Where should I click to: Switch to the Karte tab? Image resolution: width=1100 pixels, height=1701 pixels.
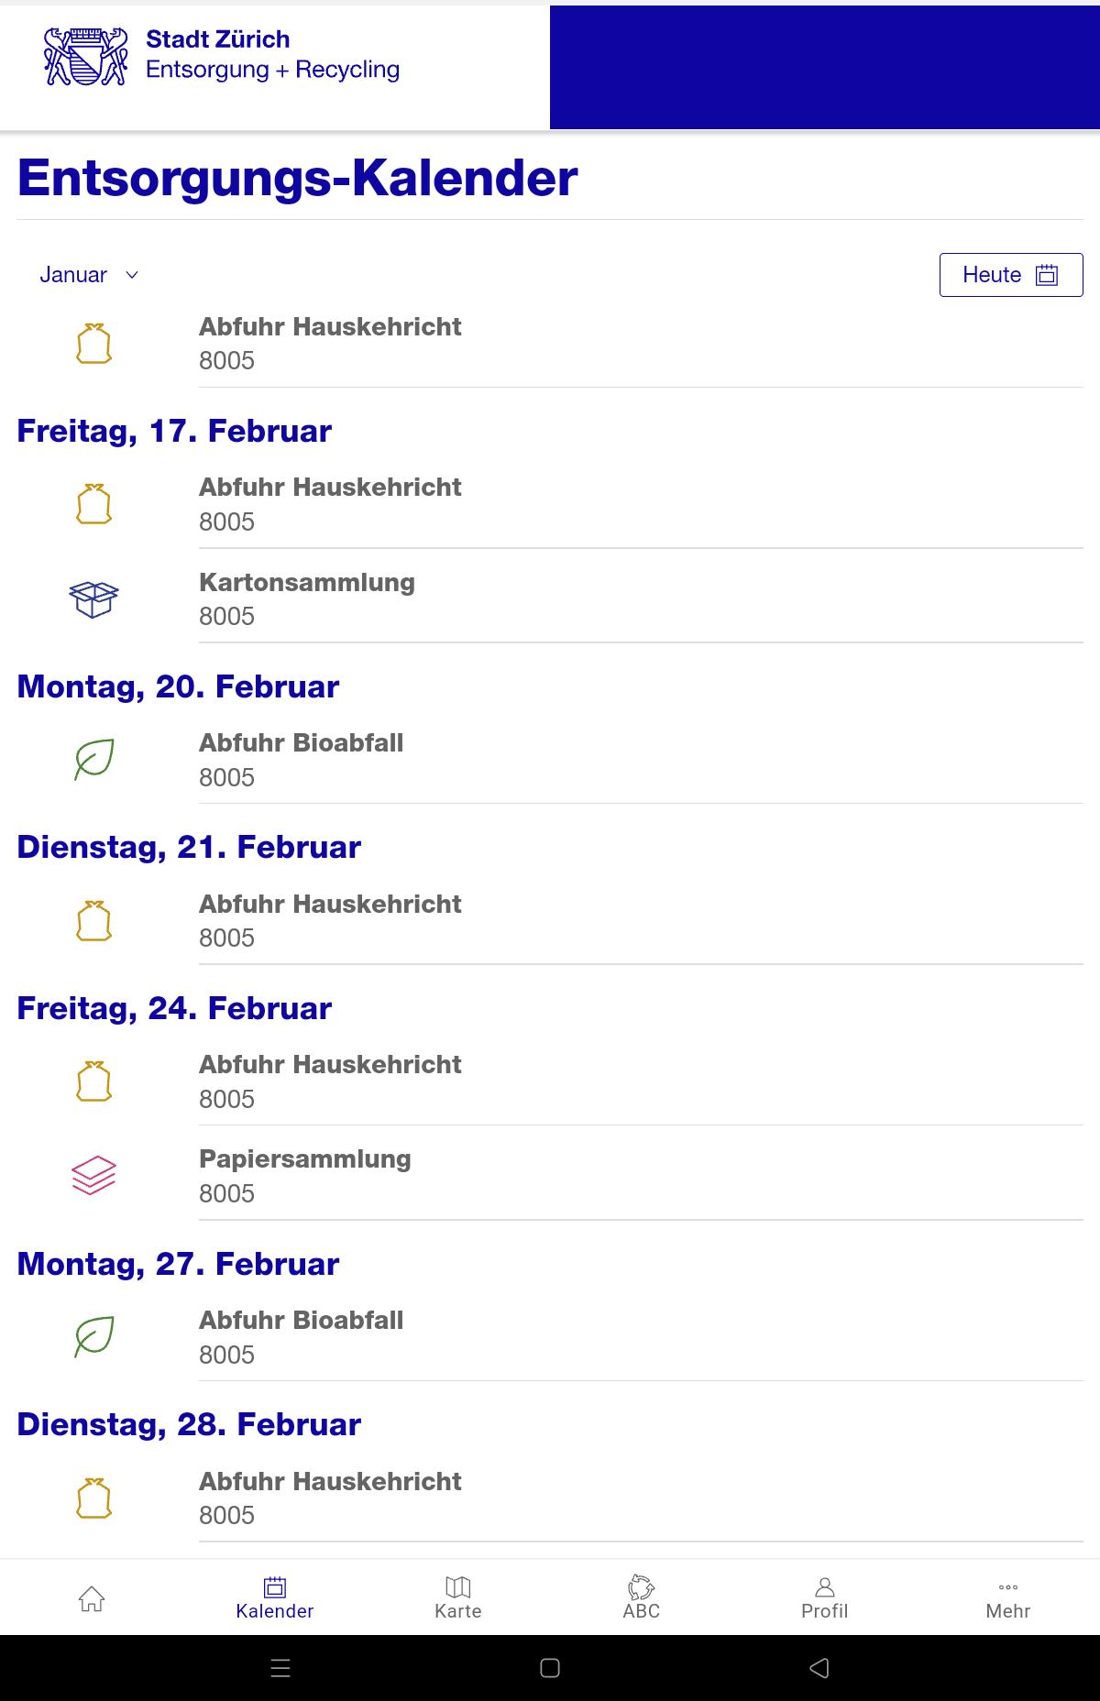click(458, 1598)
